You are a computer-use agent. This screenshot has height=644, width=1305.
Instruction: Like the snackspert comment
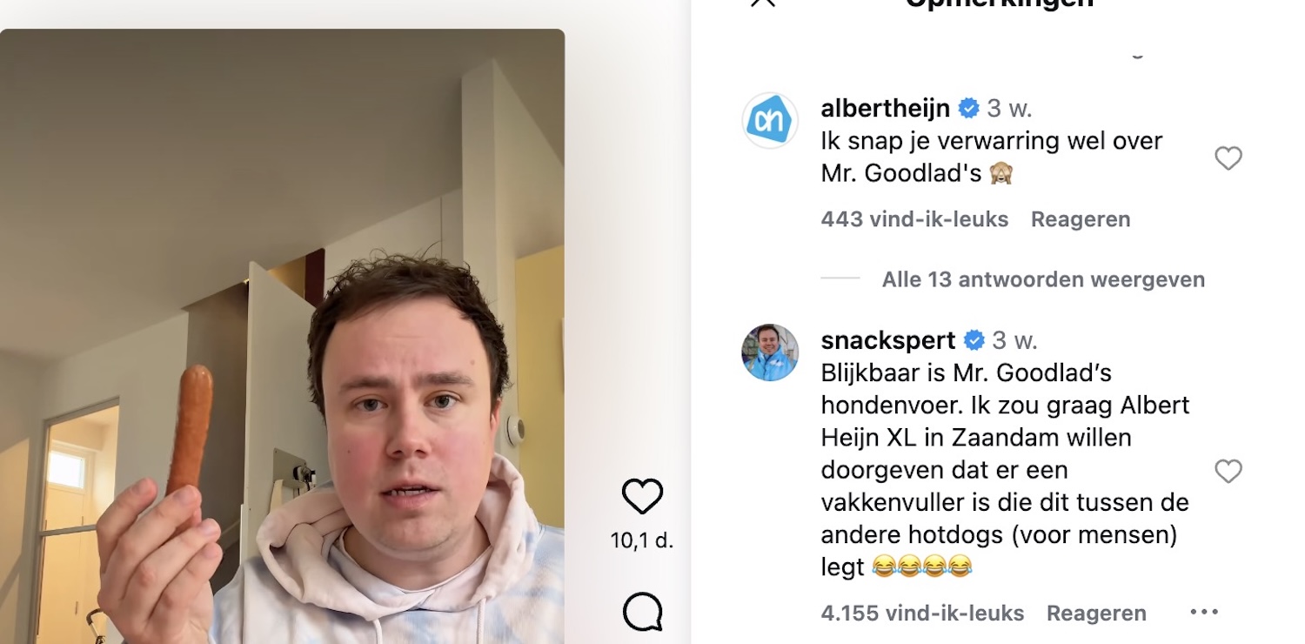1228,472
